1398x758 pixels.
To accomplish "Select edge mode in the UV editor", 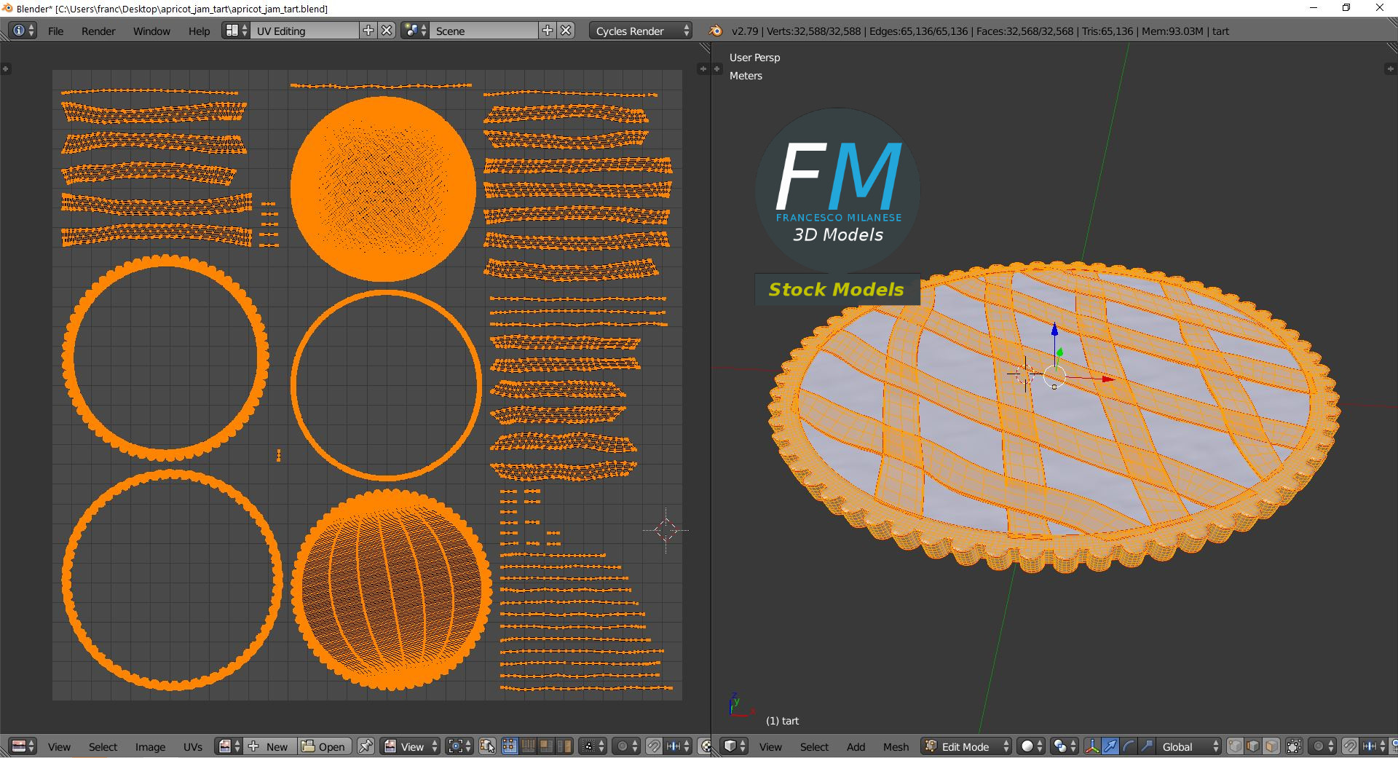I will pyautogui.click(x=528, y=746).
